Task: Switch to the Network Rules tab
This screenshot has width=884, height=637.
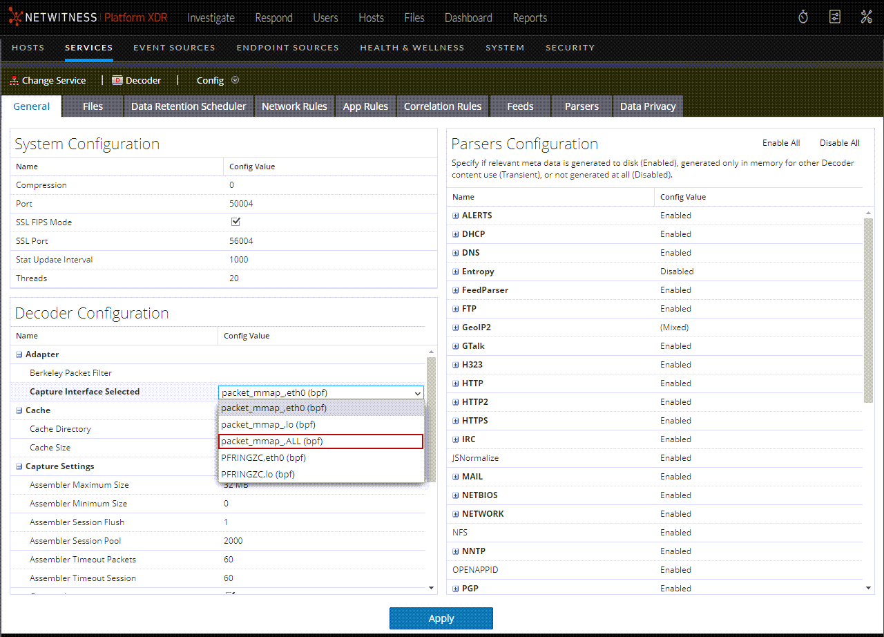Action: [294, 106]
